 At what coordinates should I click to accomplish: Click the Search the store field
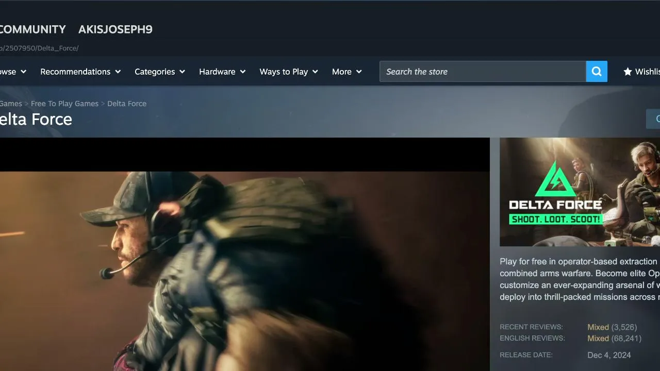(483, 72)
